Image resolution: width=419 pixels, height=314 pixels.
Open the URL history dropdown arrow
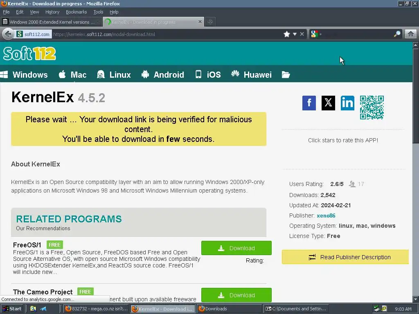click(x=295, y=34)
